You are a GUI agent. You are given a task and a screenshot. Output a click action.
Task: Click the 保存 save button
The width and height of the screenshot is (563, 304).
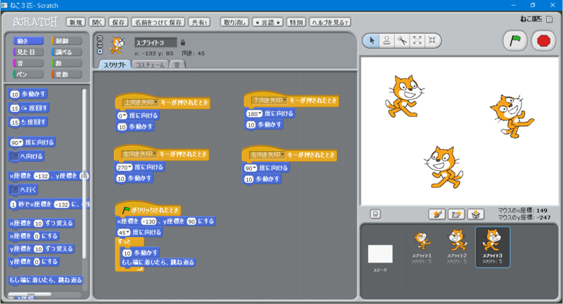pos(118,23)
